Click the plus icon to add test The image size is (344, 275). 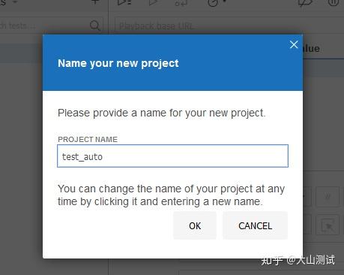tap(95, 2)
